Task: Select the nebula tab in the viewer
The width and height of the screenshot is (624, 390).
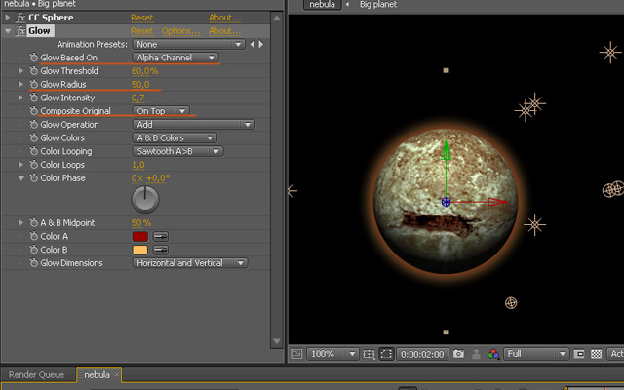Action: (322, 4)
